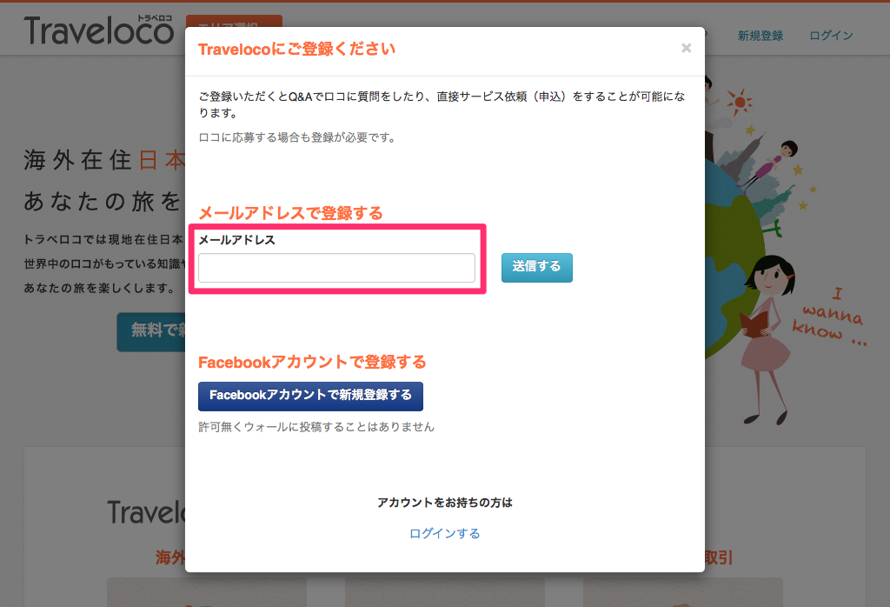Click the Traveloco logo in header

[99, 30]
